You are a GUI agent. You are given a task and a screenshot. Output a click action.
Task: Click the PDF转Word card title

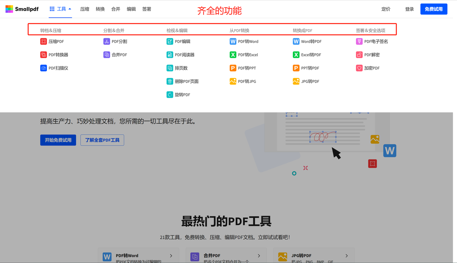pyautogui.click(x=127, y=255)
